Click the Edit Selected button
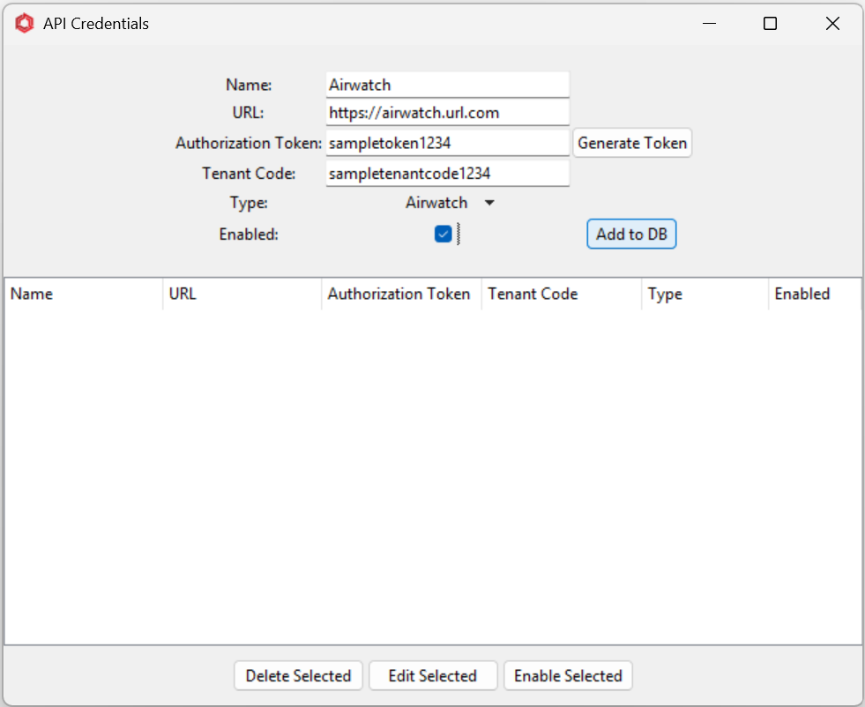The image size is (865, 707). 433,675
